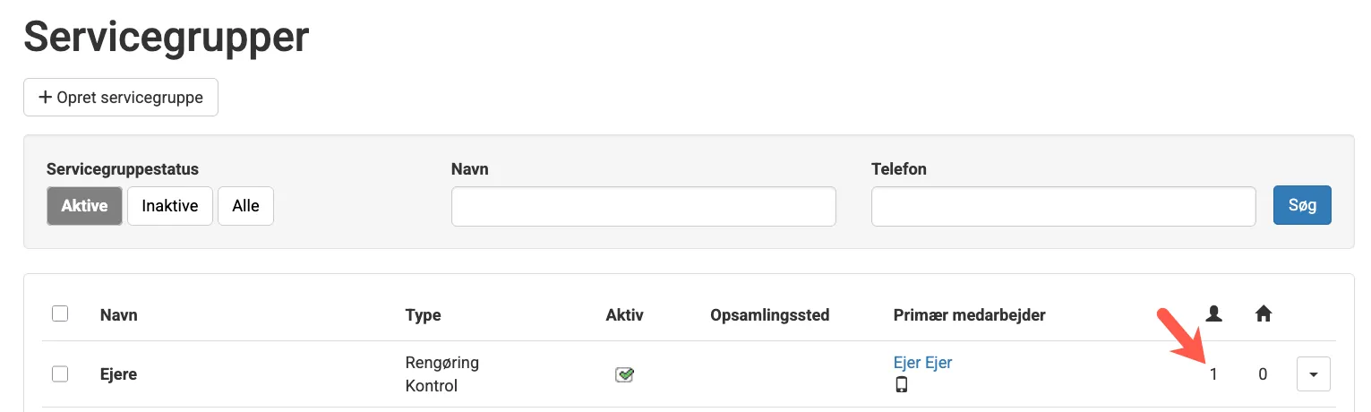
Task: Click the house icon column header
Action: click(1263, 313)
